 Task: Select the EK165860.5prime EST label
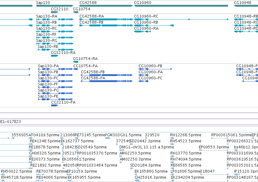(151, 171)
